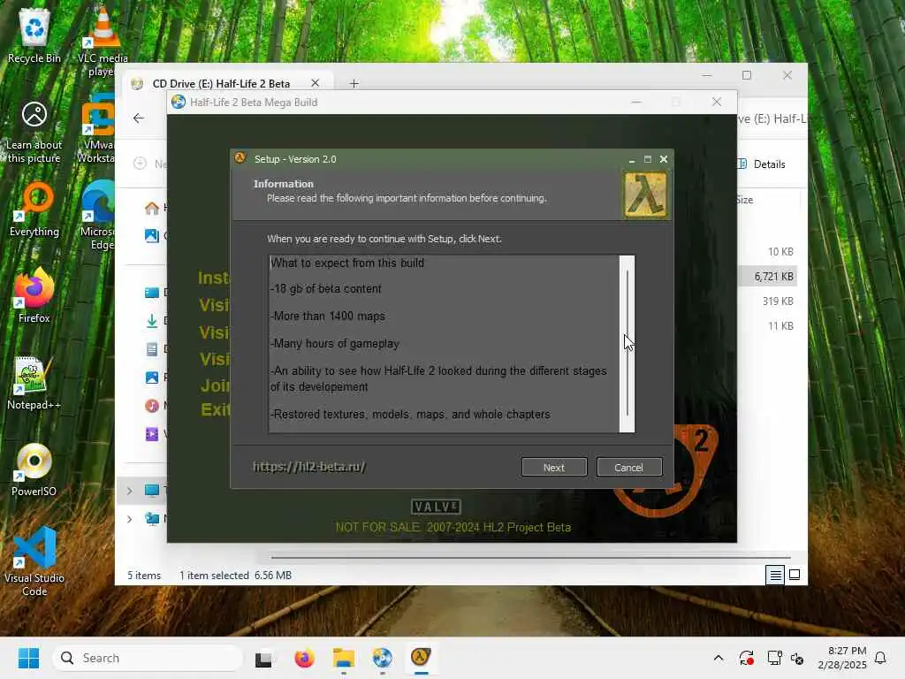Open the Firefox desktop shortcut
The height and width of the screenshot is (679, 905).
point(34,296)
